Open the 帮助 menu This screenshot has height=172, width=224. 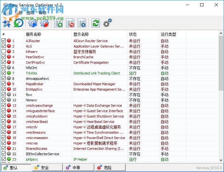click(x=43, y=13)
